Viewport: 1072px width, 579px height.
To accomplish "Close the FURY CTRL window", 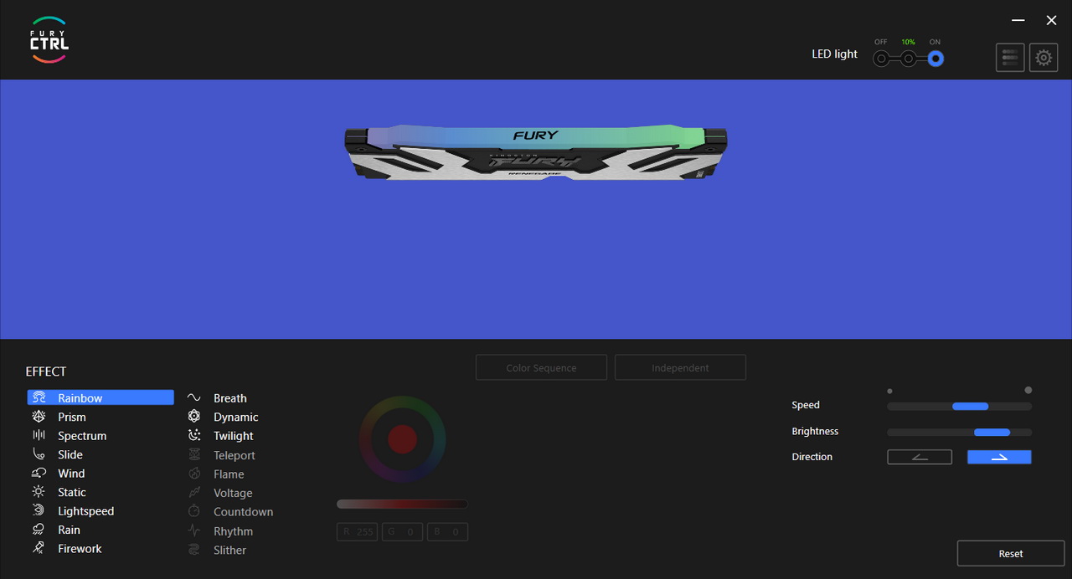I will tap(1052, 20).
